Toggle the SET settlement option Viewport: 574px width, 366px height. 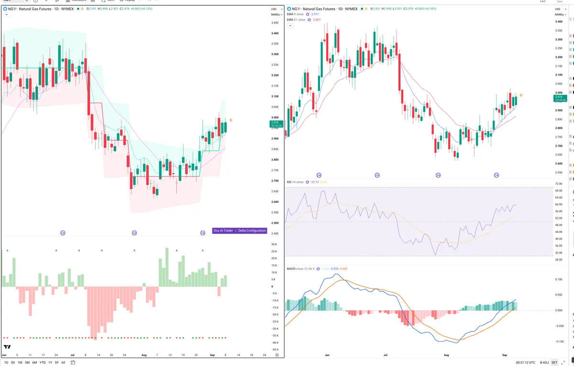pos(555,363)
